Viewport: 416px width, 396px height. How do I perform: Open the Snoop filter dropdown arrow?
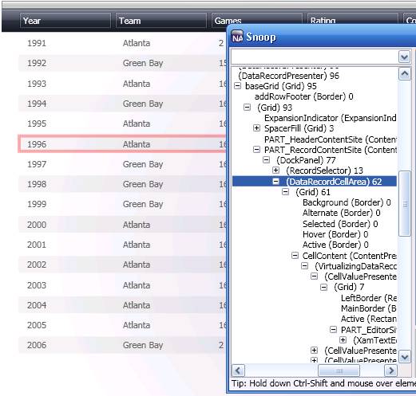(x=404, y=57)
